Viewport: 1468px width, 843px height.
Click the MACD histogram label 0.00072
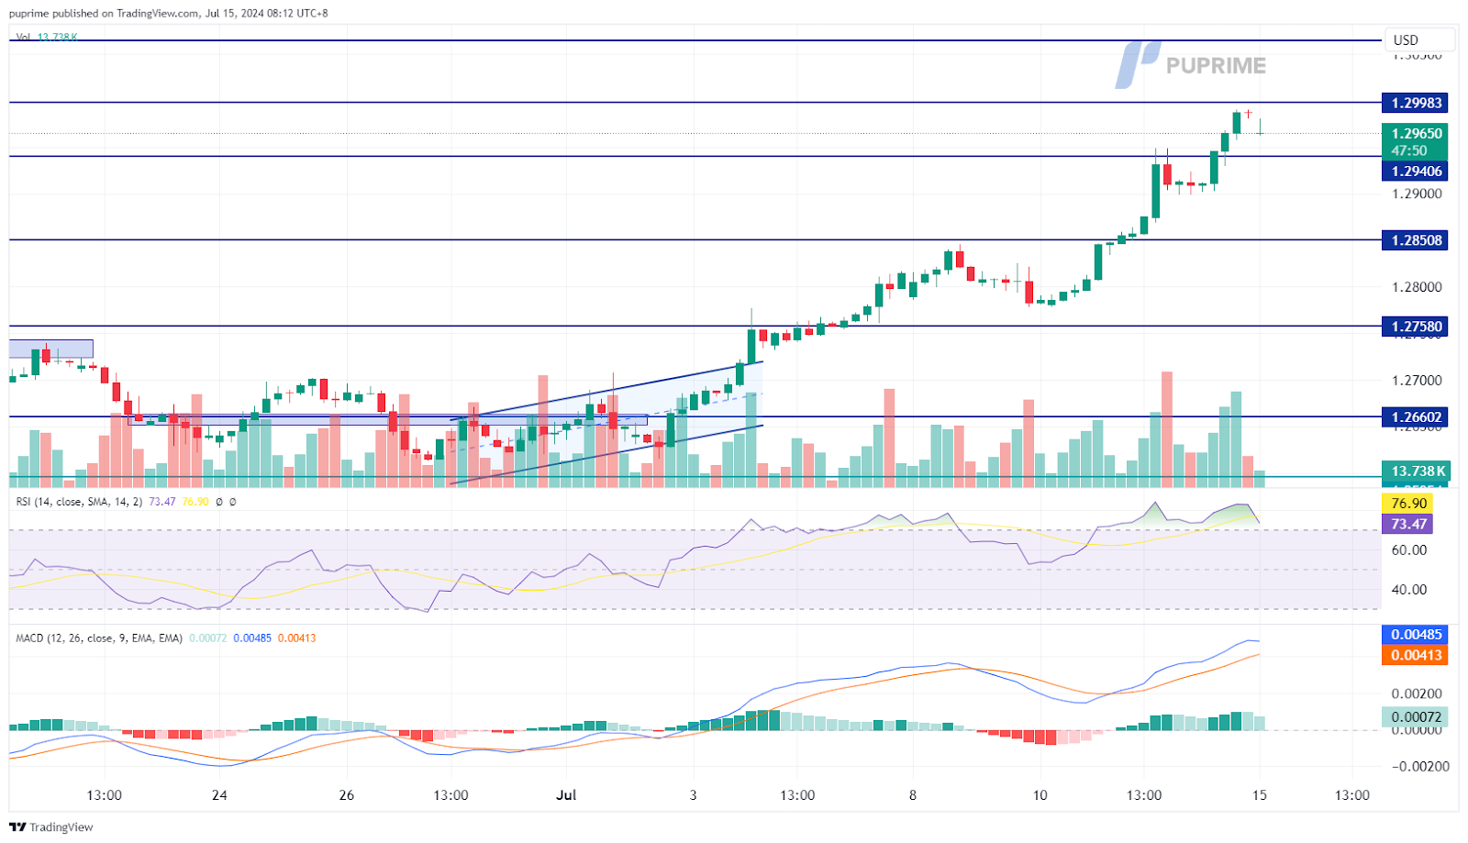(x=1415, y=717)
